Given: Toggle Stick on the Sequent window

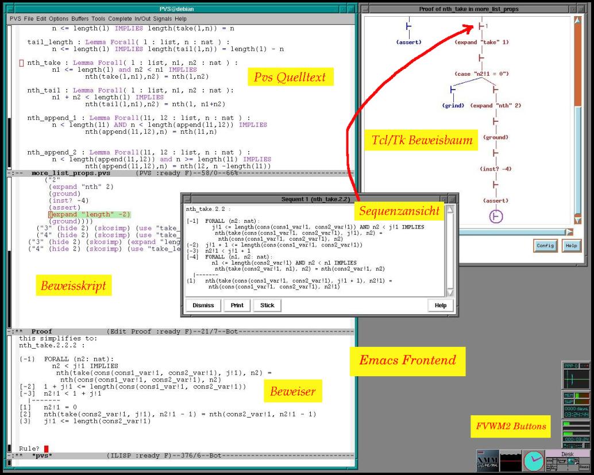Looking at the screenshot, I should pyautogui.click(x=267, y=306).
